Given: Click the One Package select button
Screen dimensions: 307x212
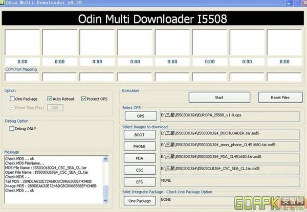Looking at the screenshot, I should (x=140, y=201).
